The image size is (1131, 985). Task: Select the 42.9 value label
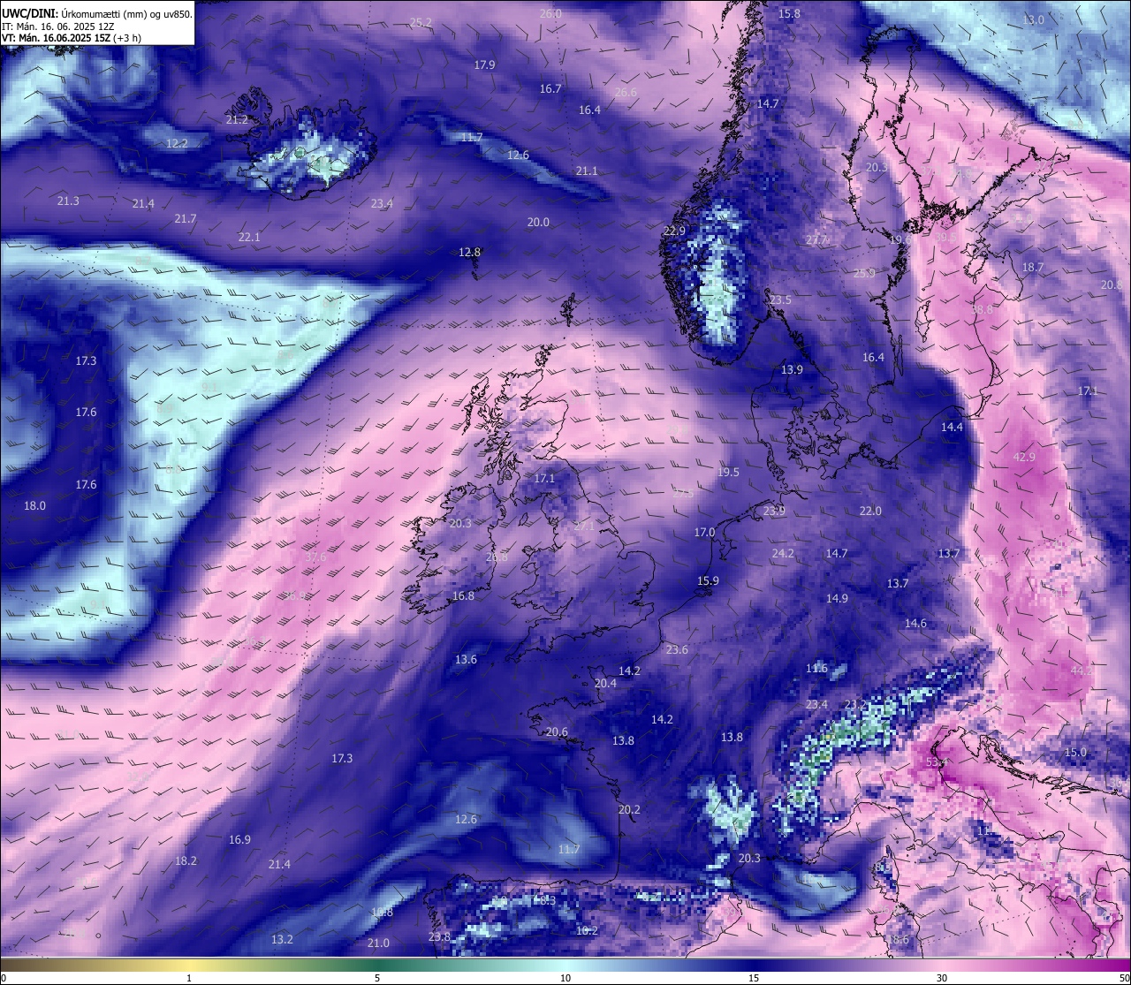click(x=1023, y=457)
